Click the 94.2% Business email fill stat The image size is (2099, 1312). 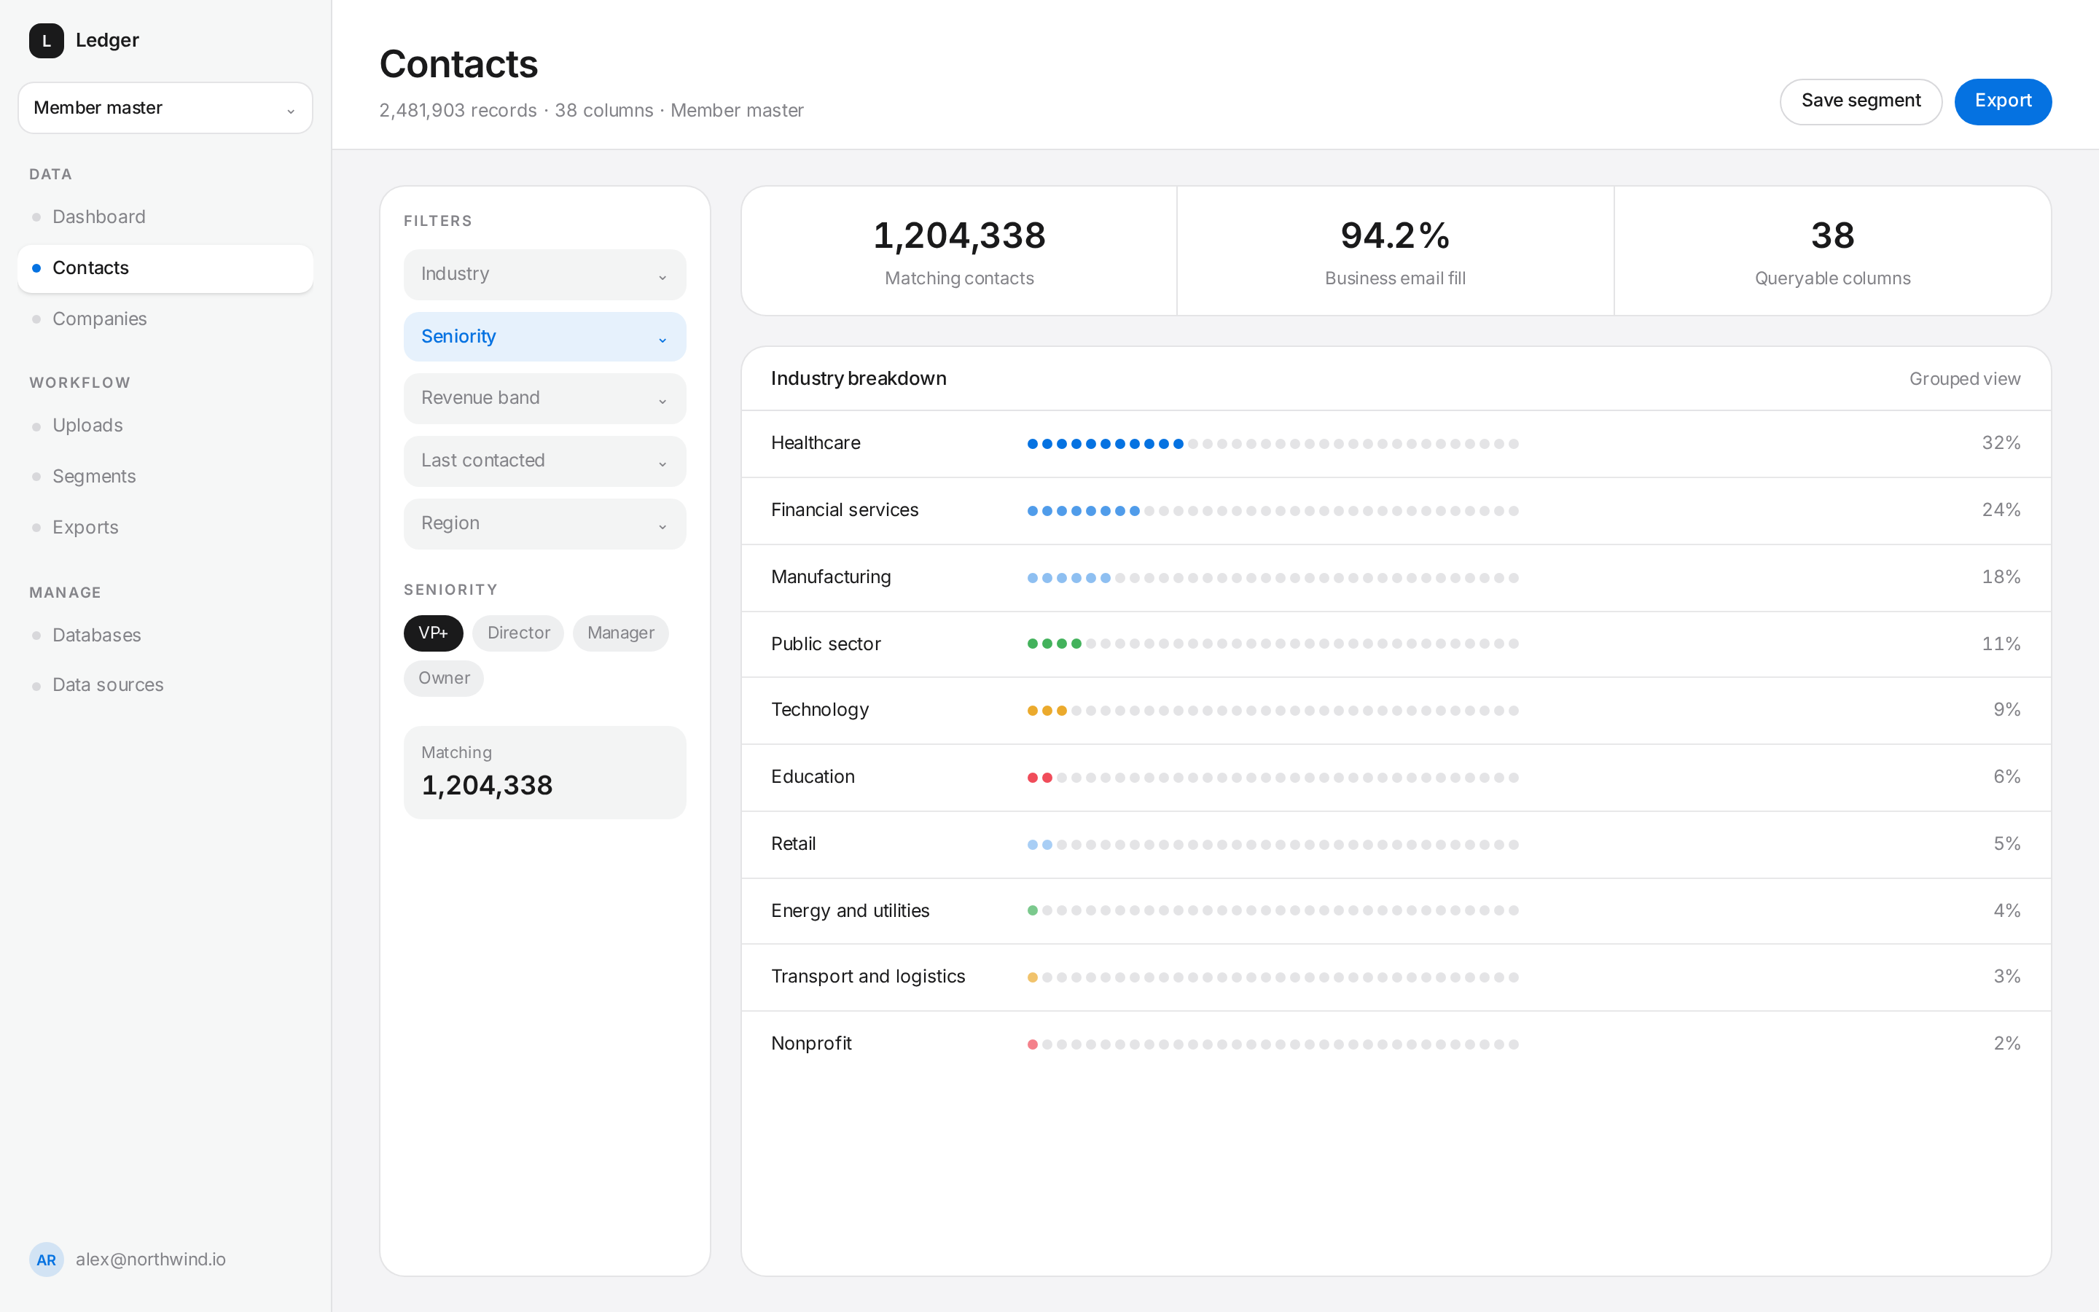(x=1395, y=251)
